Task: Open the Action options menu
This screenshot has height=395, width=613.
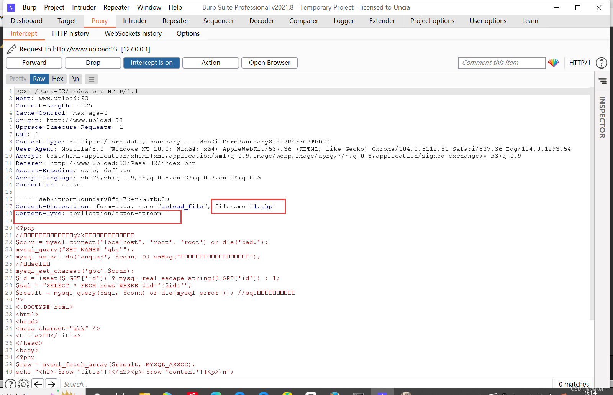Action: point(210,63)
